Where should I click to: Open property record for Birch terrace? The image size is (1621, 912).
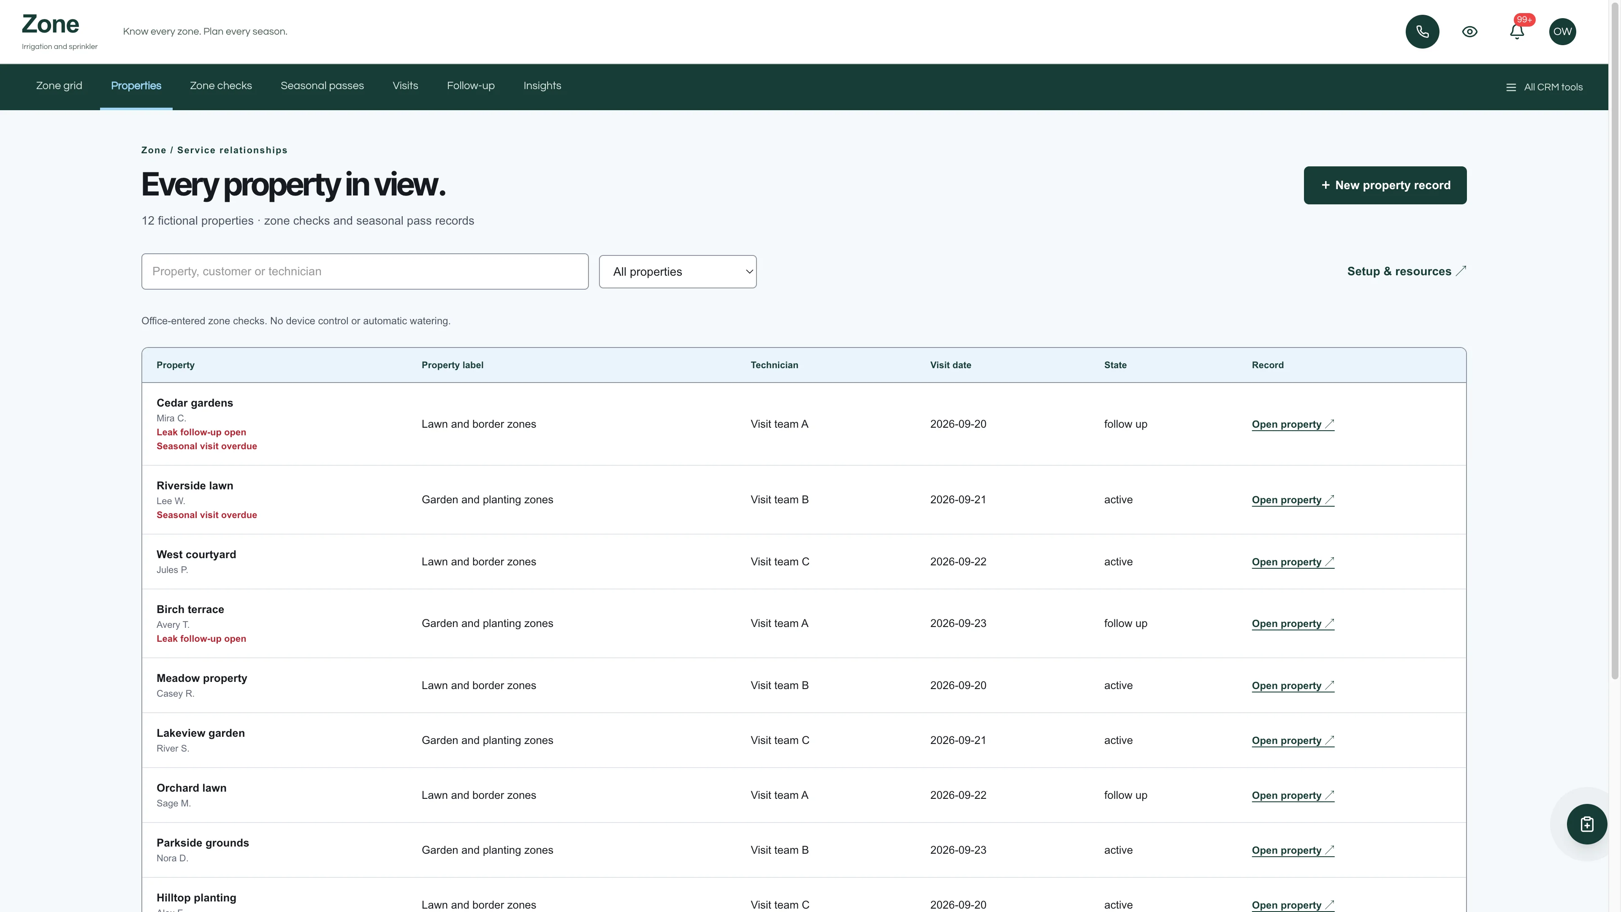(1293, 624)
